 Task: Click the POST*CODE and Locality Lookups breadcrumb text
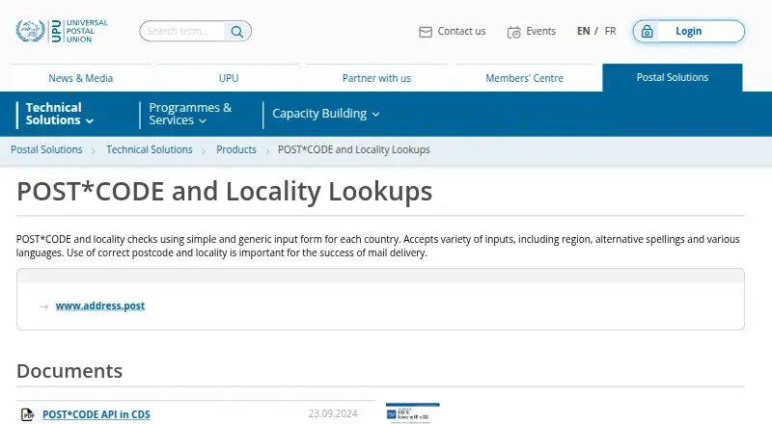(353, 149)
